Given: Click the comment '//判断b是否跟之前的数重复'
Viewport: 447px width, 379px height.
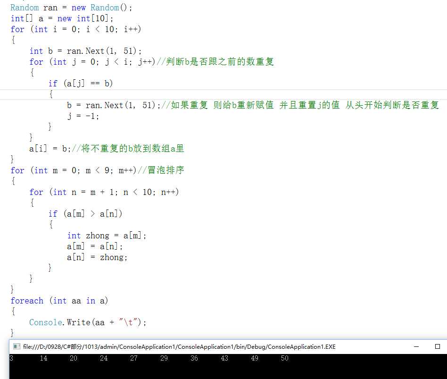Looking at the screenshot, I should (215, 62).
